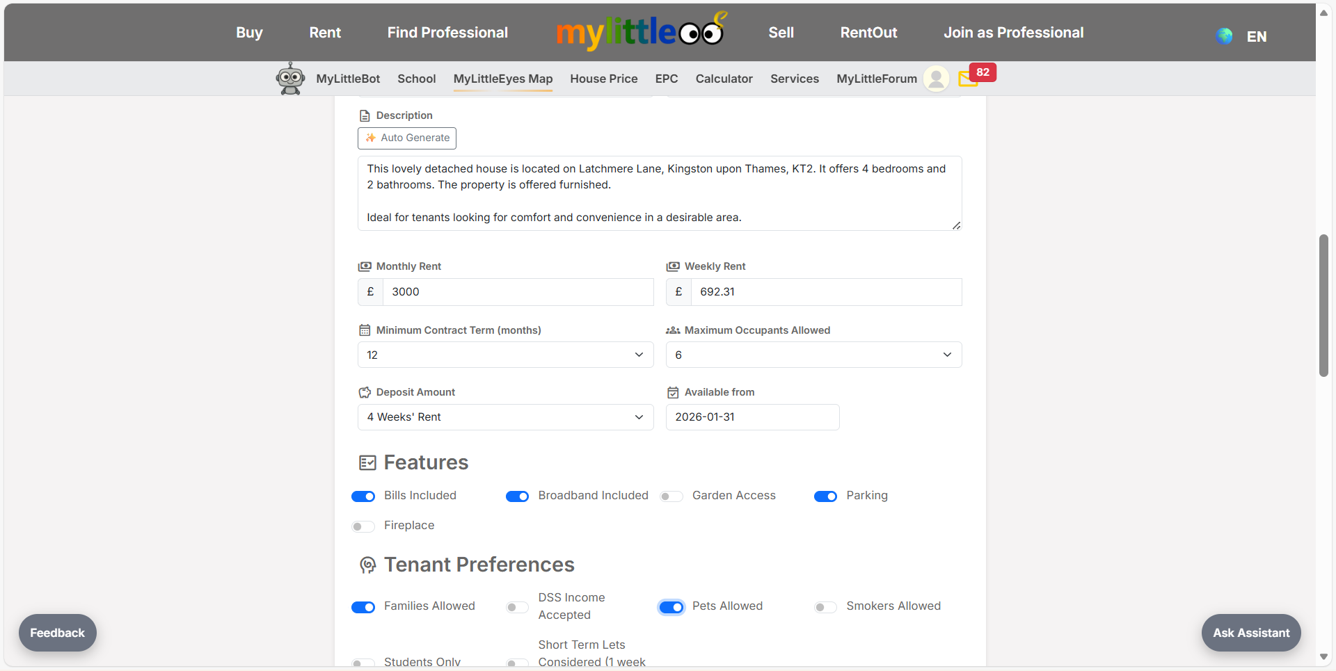The image size is (1336, 671).
Task: Click the calendar icon beside Available from
Action: [x=673, y=393]
